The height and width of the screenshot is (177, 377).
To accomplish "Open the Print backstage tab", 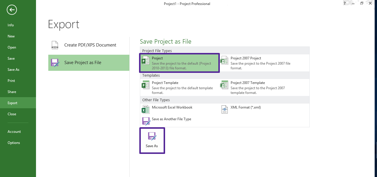I will (18, 81).
